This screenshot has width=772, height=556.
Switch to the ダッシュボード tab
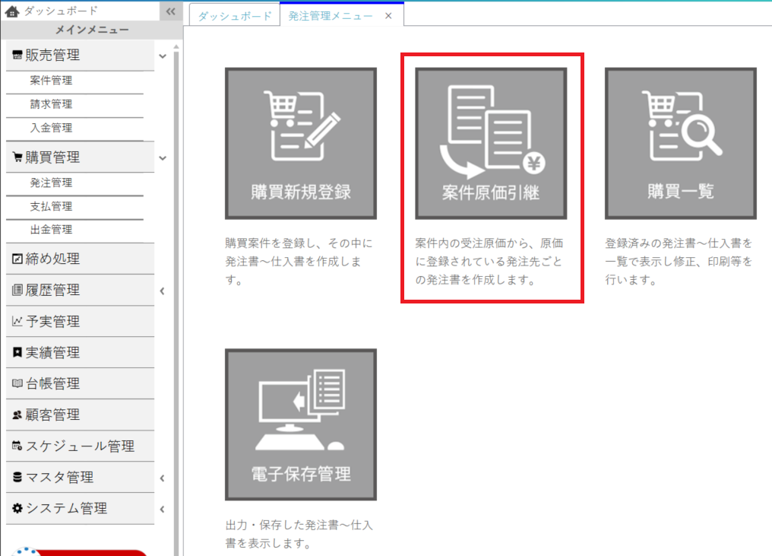click(235, 16)
